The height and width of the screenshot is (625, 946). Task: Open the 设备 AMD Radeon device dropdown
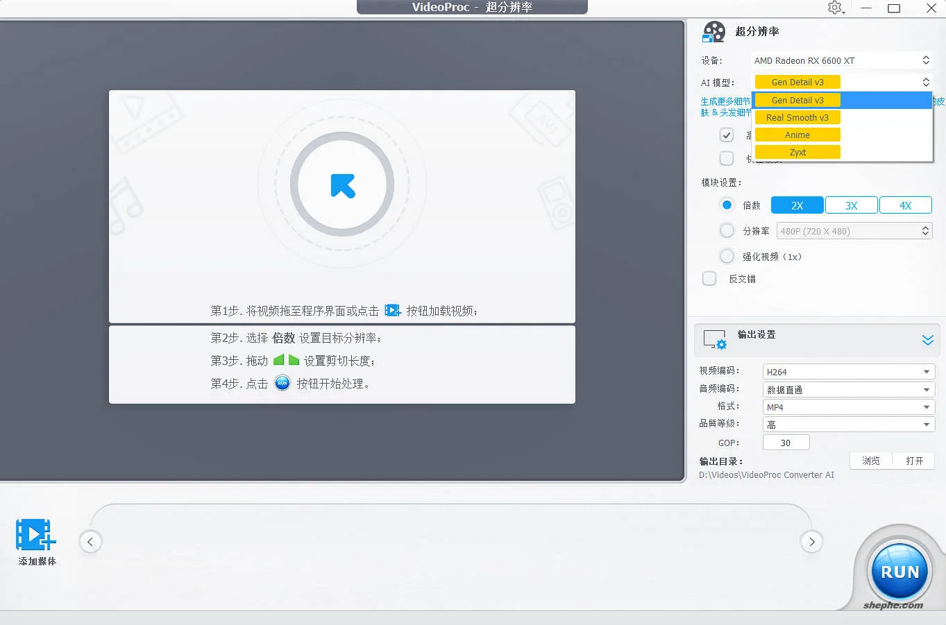click(x=842, y=60)
